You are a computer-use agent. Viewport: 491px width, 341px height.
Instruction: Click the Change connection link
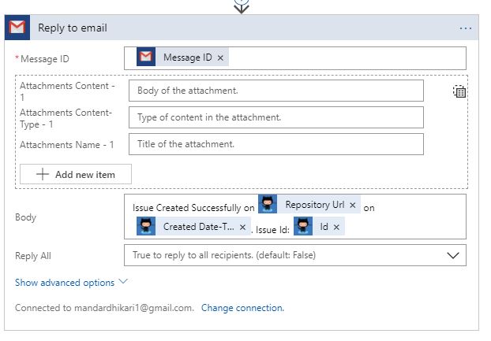click(242, 308)
